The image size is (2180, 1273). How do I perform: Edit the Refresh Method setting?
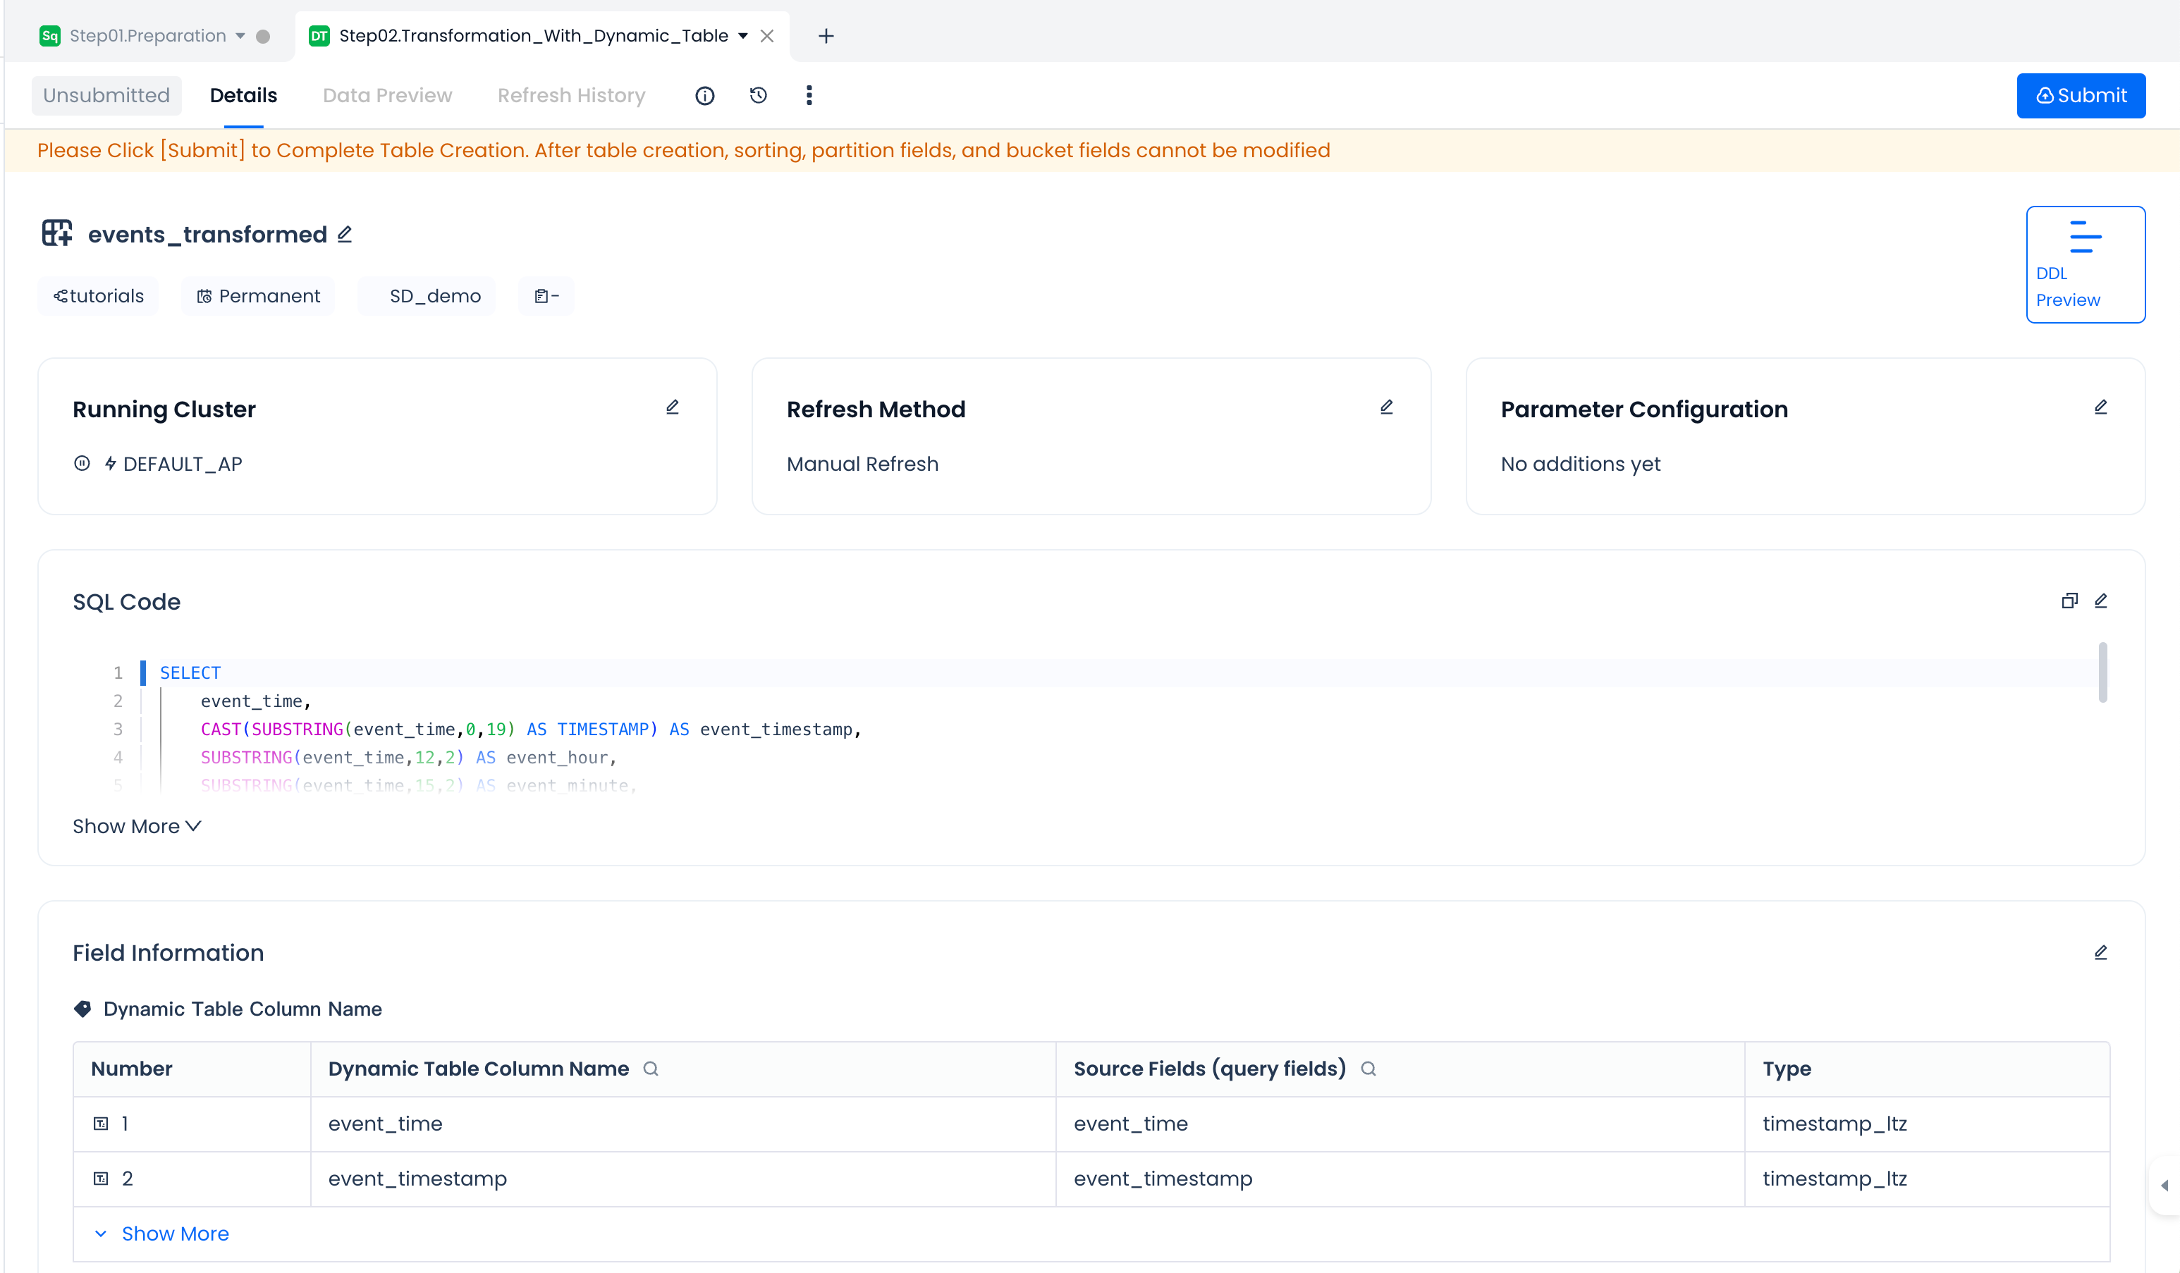(x=1386, y=407)
